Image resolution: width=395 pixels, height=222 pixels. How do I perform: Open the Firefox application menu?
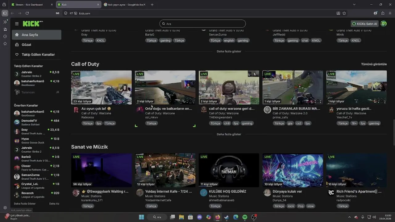pyautogui.click(x=390, y=13)
